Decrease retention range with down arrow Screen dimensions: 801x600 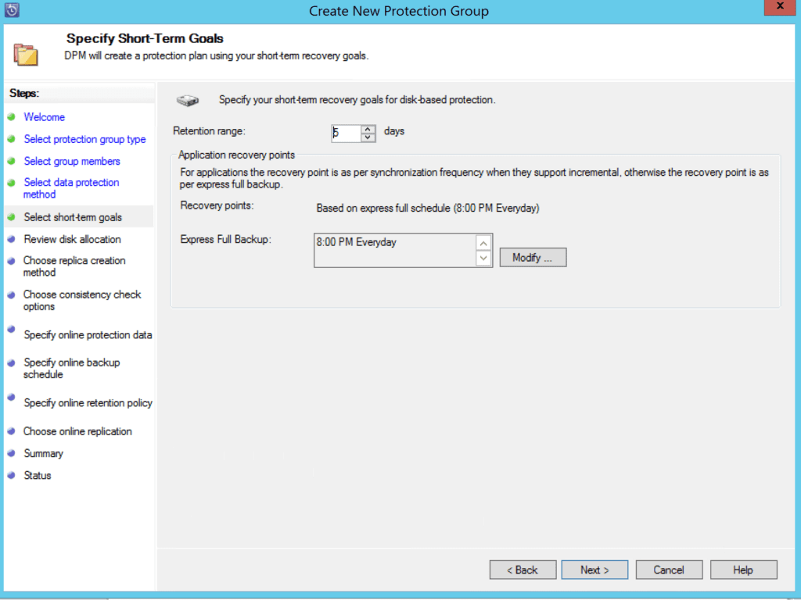coord(368,137)
